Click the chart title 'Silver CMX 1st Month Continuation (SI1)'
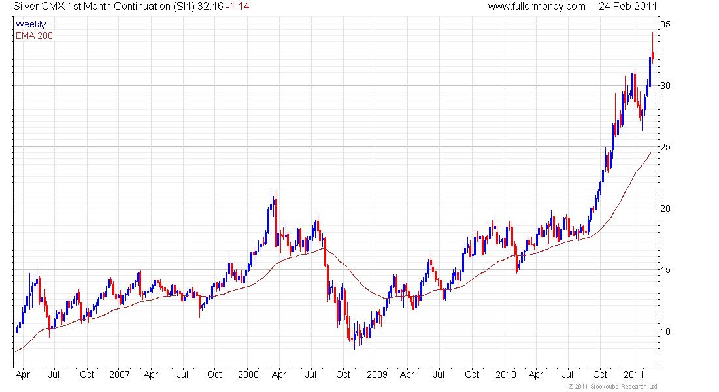 [104, 7]
